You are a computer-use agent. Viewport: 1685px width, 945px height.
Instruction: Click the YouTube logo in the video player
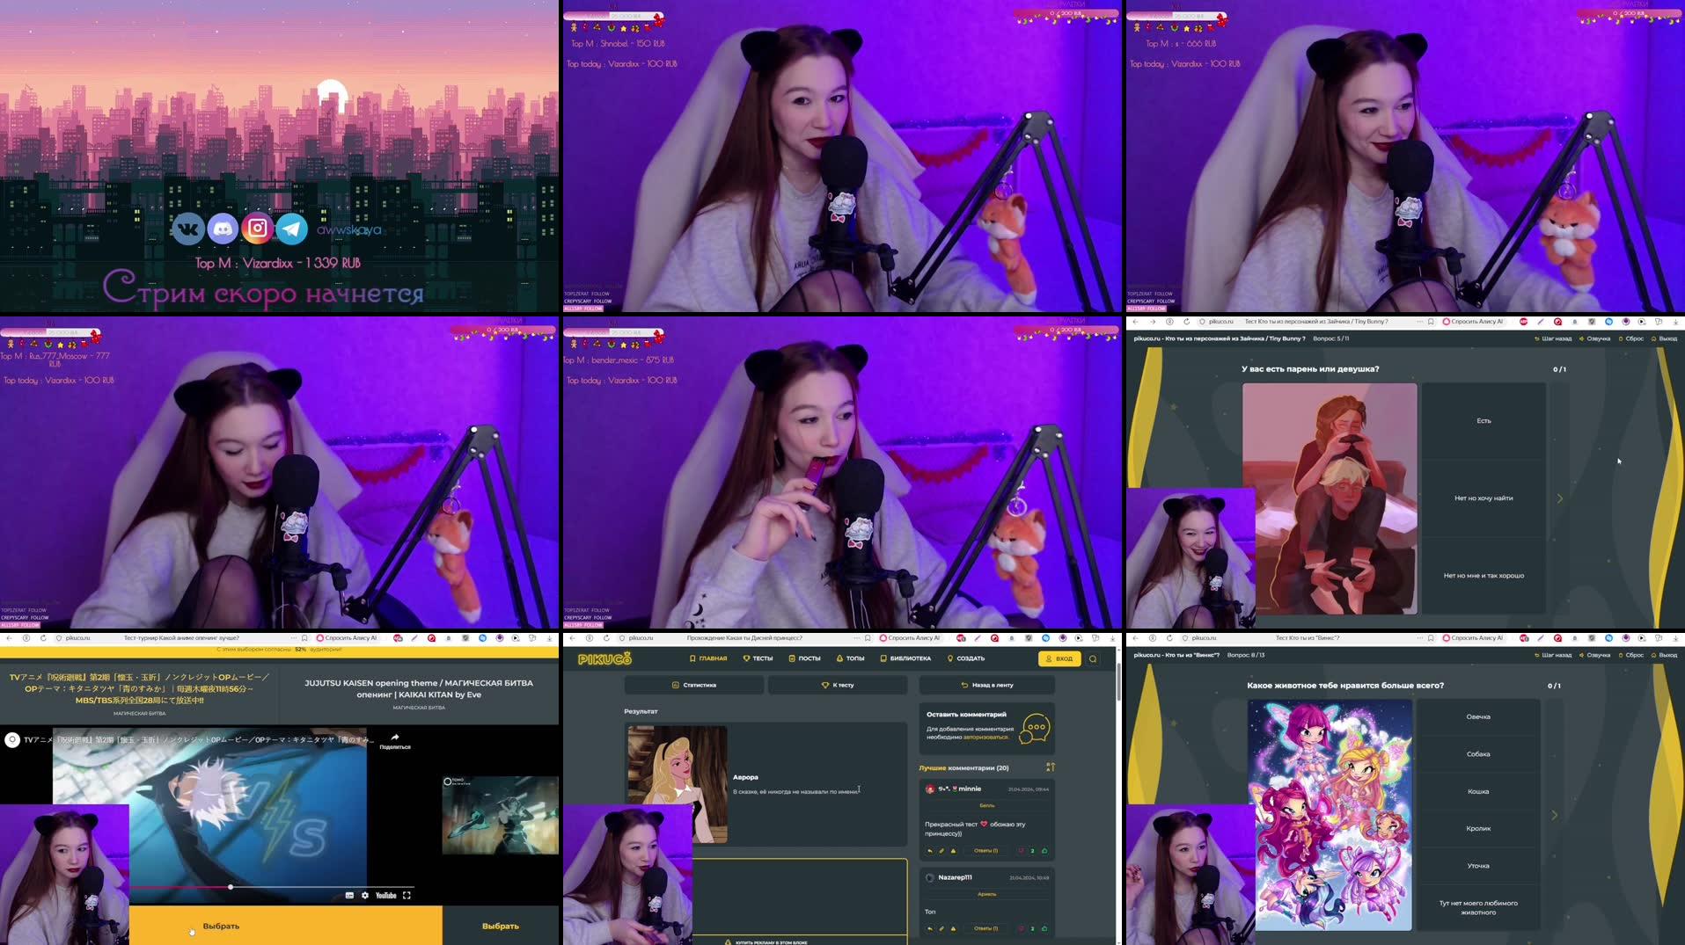[x=385, y=896]
